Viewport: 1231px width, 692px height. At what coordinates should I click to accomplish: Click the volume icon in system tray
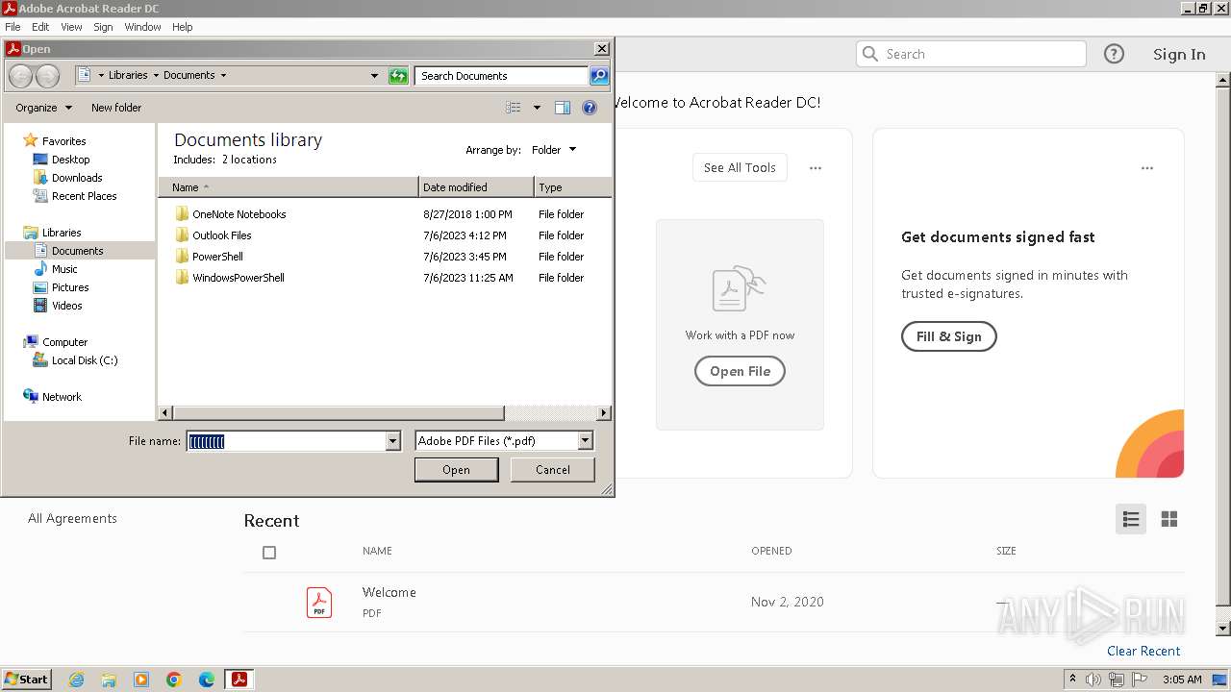1093,680
